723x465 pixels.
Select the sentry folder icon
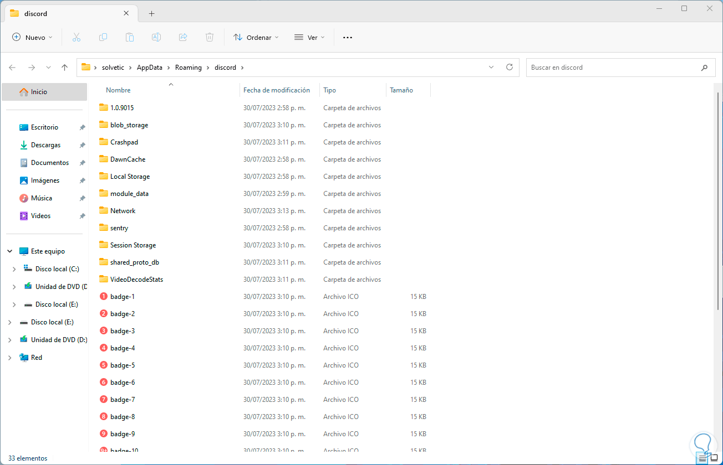click(104, 228)
